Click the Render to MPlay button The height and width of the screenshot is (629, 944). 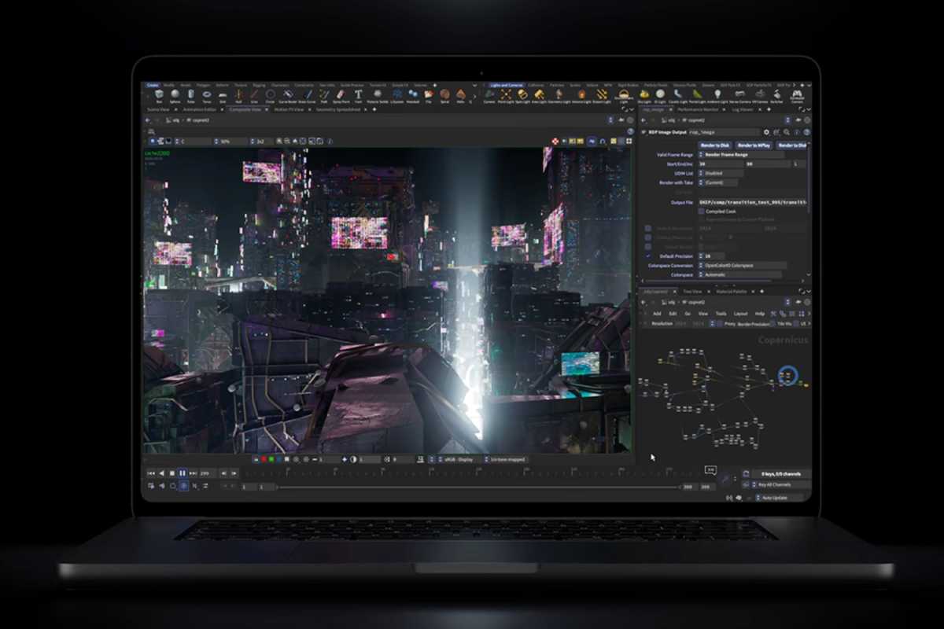(x=754, y=145)
